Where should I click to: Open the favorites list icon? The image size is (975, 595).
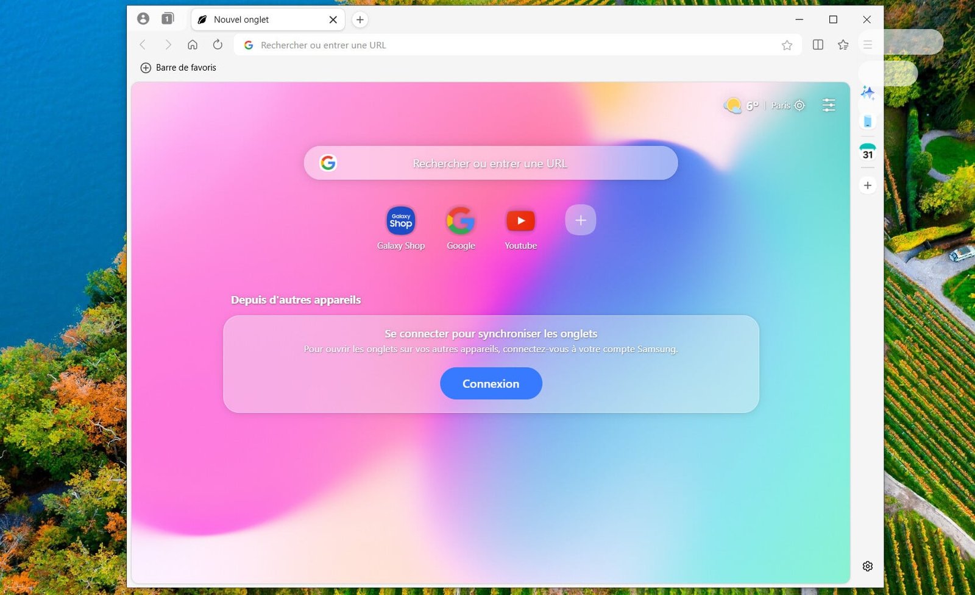(x=843, y=44)
